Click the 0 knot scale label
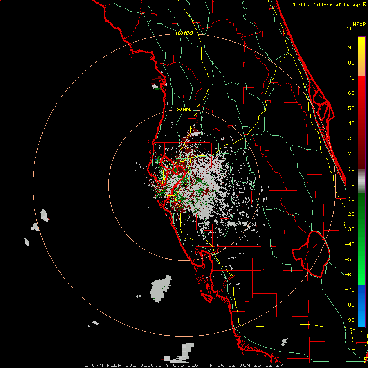 click(x=353, y=184)
